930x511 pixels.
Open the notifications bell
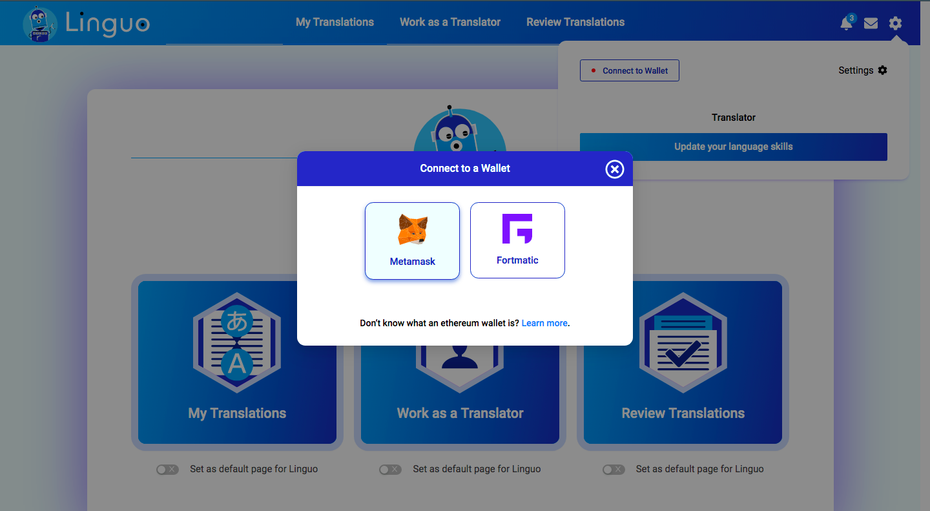[846, 23]
